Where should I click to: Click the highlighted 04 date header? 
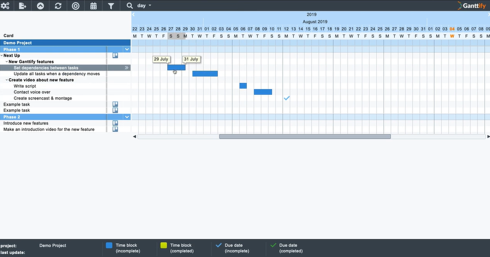(452, 29)
